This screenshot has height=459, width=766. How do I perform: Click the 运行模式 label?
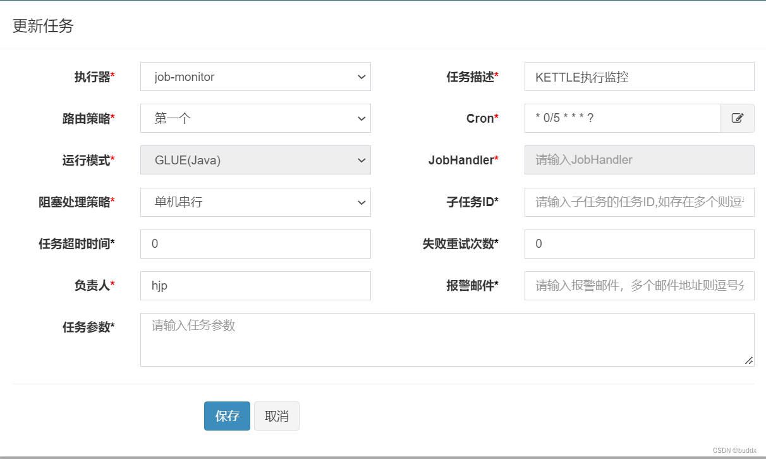click(89, 160)
